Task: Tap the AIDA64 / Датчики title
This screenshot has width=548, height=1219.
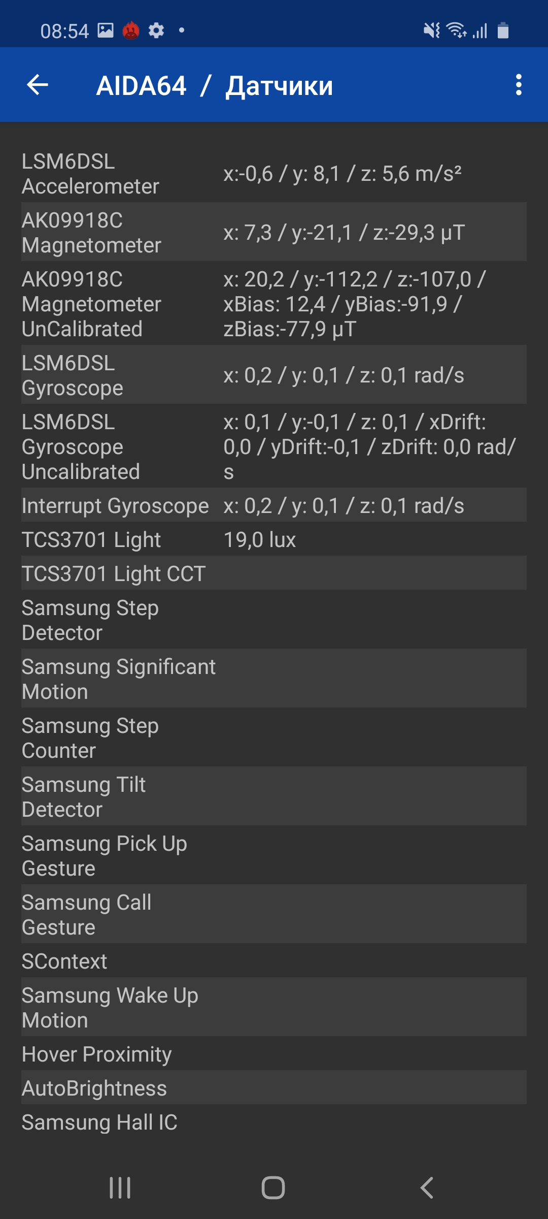Action: click(x=215, y=85)
